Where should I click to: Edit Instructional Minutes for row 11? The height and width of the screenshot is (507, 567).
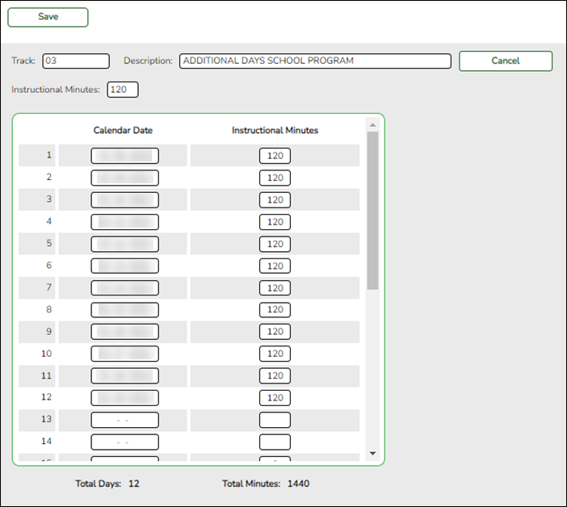pyautogui.click(x=275, y=376)
